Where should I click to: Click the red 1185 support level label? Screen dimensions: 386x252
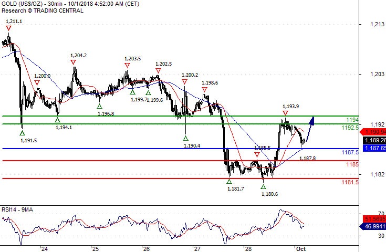point(352,164)
